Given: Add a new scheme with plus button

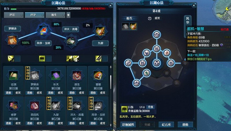Looking at the screenshot, I should coord(68,15).
